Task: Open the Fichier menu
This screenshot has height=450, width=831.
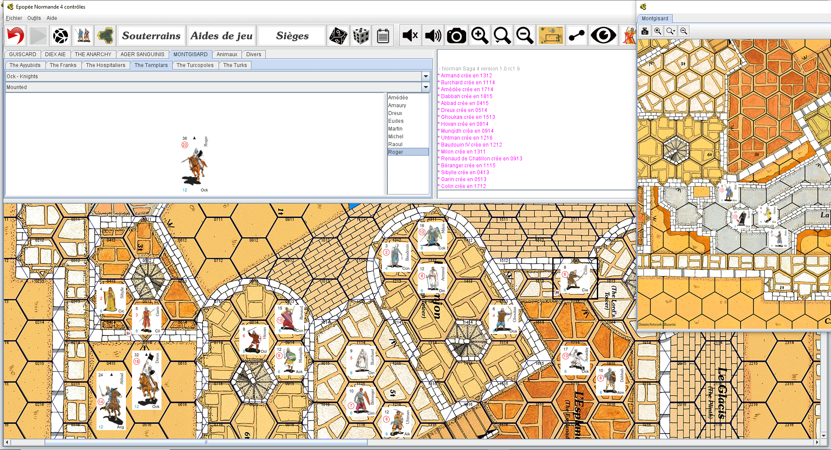Action: (14, 18)
